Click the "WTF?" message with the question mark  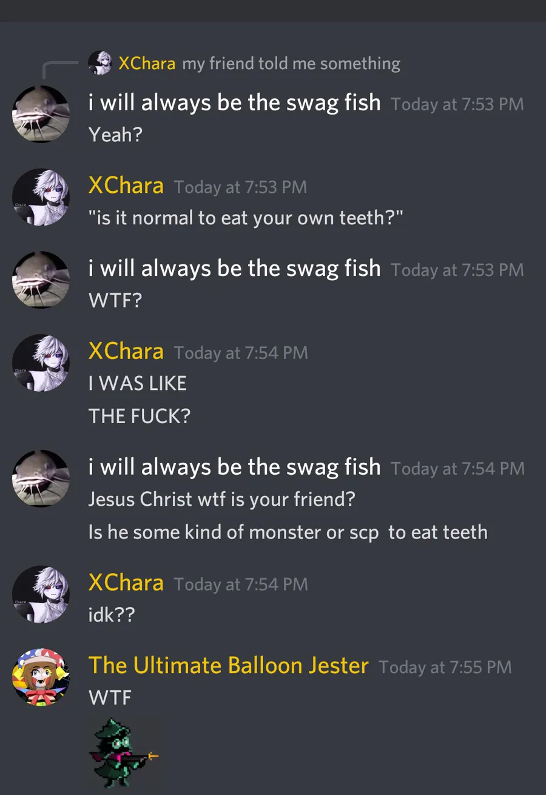[115, 300]
